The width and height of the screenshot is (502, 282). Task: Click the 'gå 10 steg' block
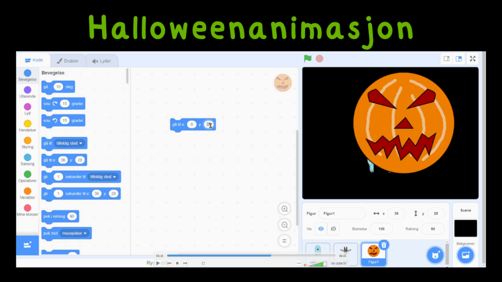click(58, 87)
